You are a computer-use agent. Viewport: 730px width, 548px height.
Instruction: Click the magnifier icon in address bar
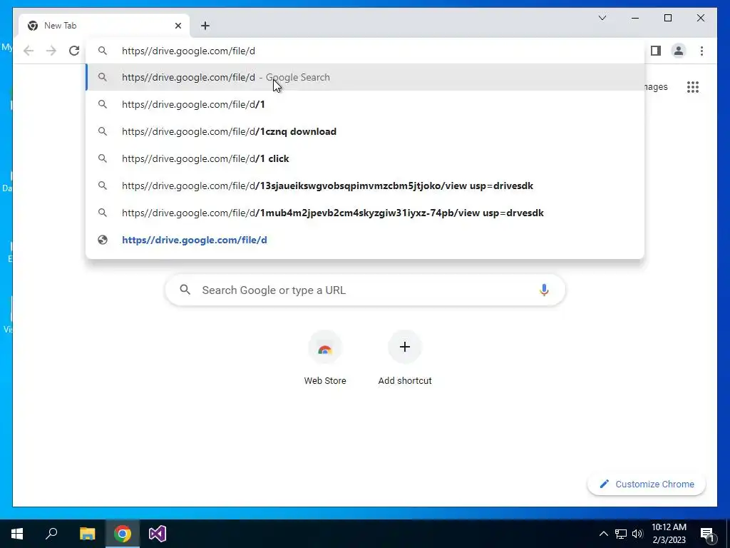(103, 51)
